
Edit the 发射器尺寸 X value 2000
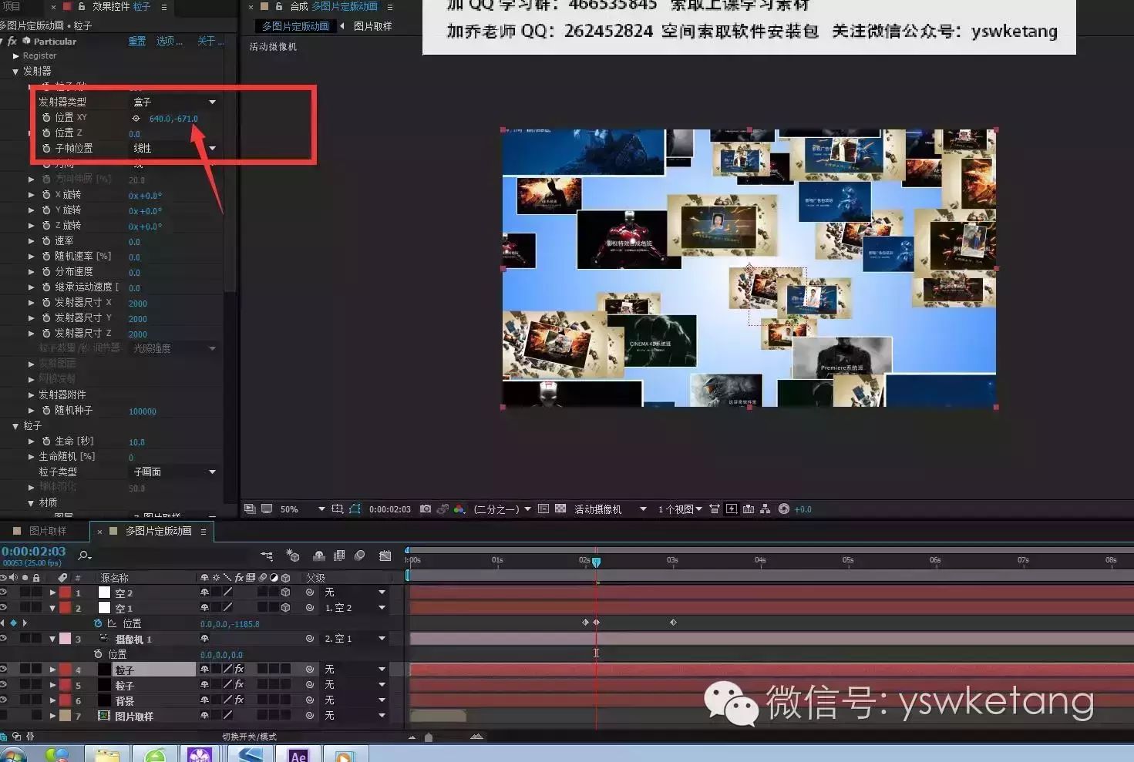point(138,303)
